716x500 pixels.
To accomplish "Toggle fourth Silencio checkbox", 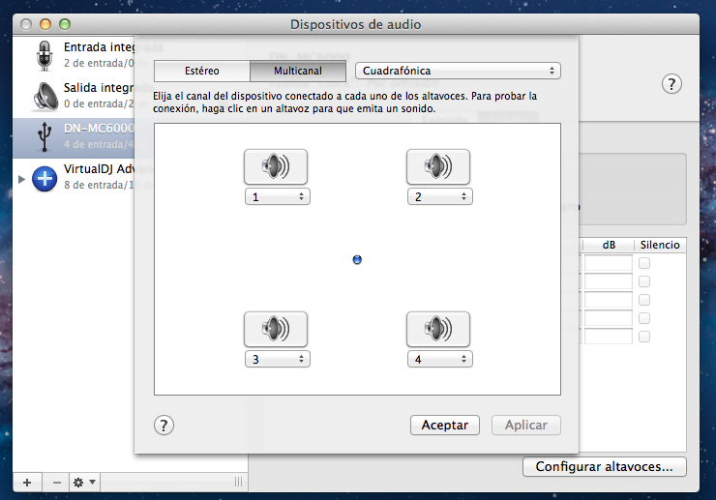I will (644, 318).
